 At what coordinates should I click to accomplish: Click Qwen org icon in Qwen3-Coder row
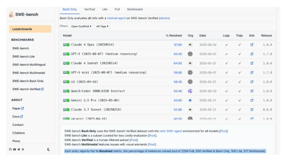tap(190, 91)
